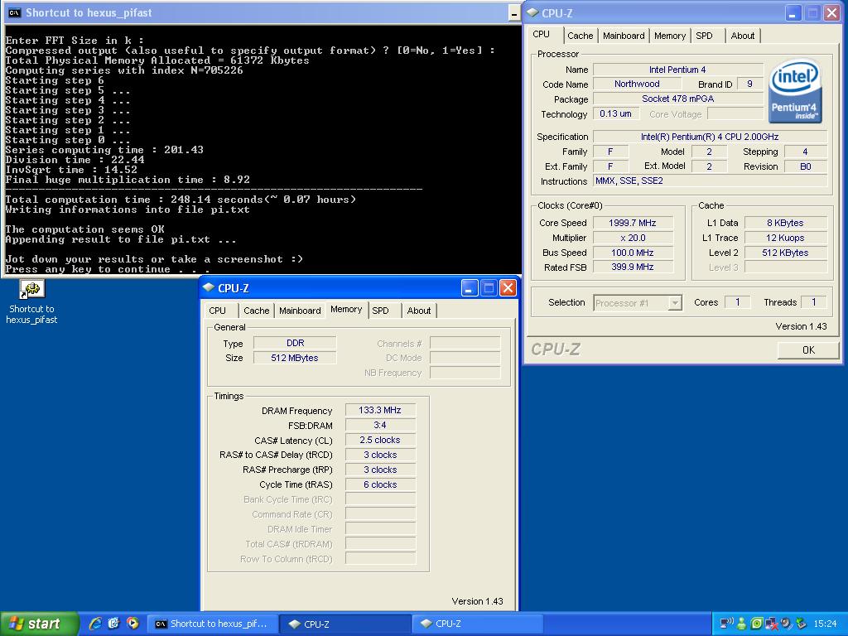The image size is (848, 636).
Task: Open Mainboard tab in lower CPU-Z window
Action: [x=300, y=311]
